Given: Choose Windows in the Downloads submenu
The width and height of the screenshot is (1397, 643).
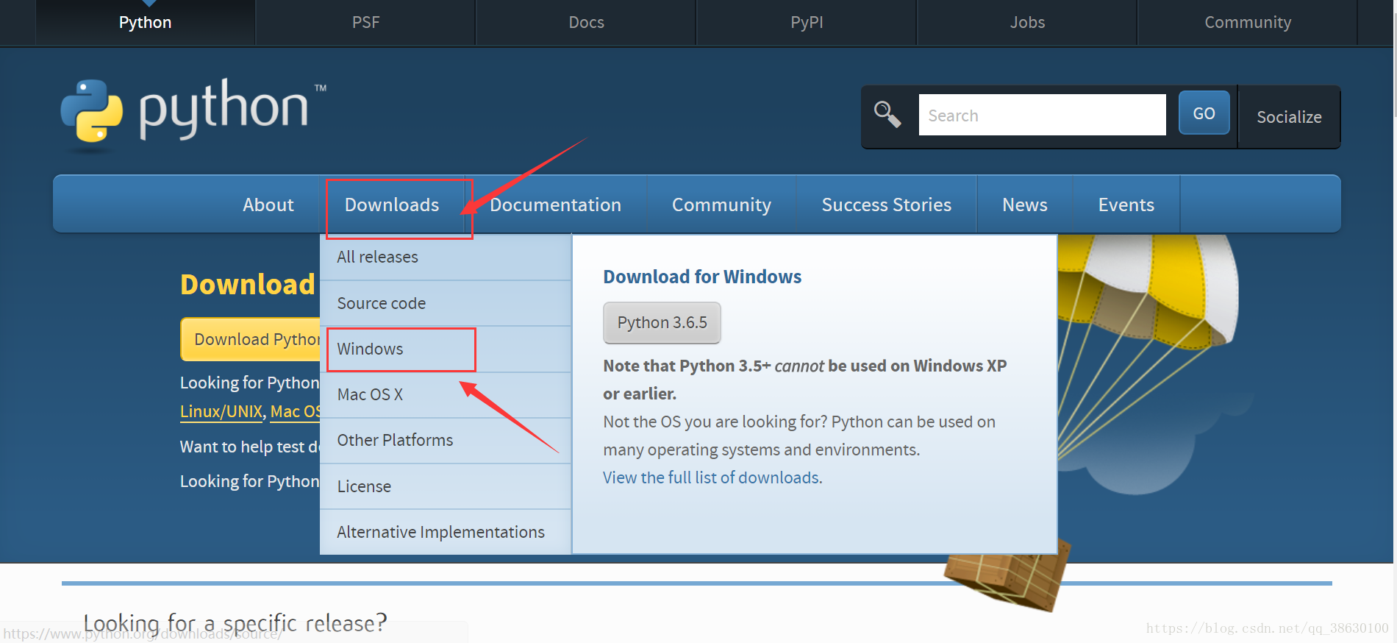Looking at the screenshot, I should tap(446, 349).
